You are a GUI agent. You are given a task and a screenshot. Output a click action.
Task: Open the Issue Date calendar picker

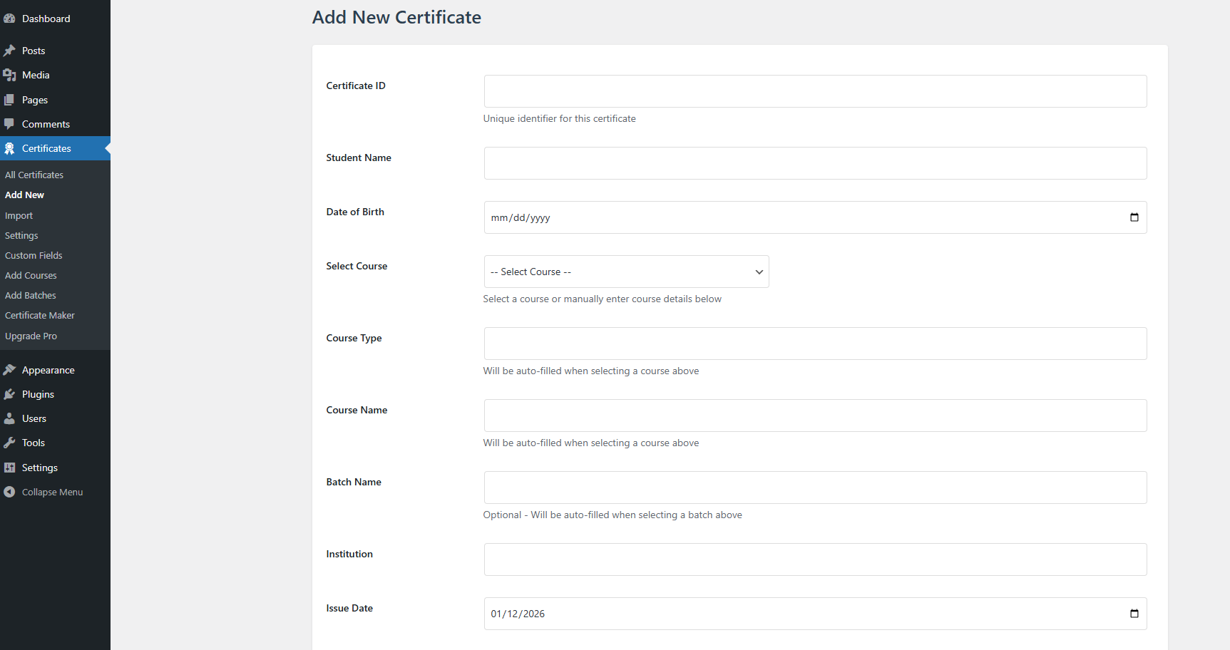[x=1133, y=614]
